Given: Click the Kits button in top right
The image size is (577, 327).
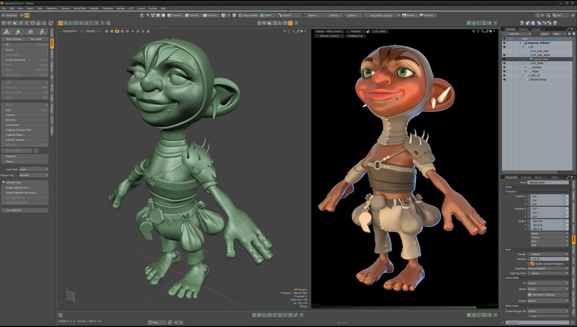Looking at the screenshot, I should [560, 16].
